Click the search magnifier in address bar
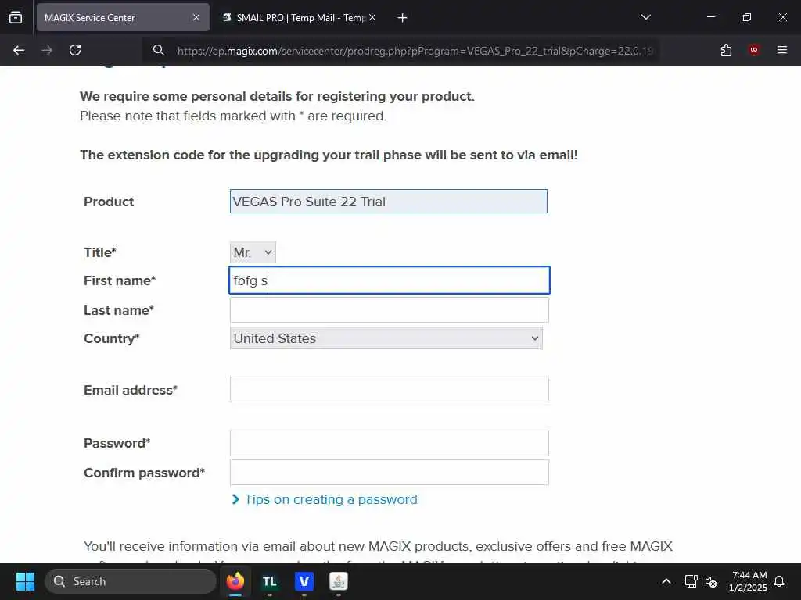 pyautogui.click(x=158, y=50)
